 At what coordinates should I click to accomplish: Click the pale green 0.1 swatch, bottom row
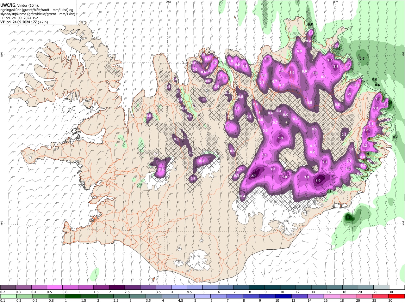tap(8, 296)
